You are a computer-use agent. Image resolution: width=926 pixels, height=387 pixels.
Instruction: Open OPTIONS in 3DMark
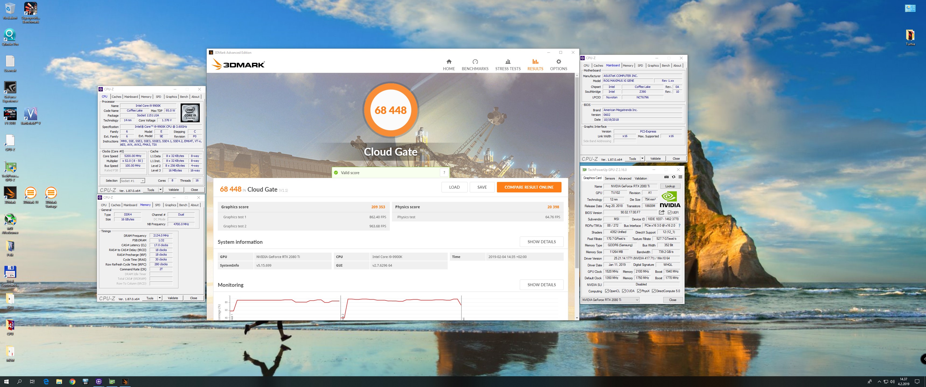[558, 65]
